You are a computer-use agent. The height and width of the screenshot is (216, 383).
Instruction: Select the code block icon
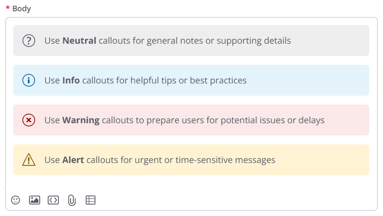pos(53,200)
